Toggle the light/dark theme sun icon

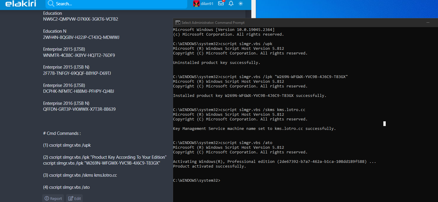click(241, 4)
